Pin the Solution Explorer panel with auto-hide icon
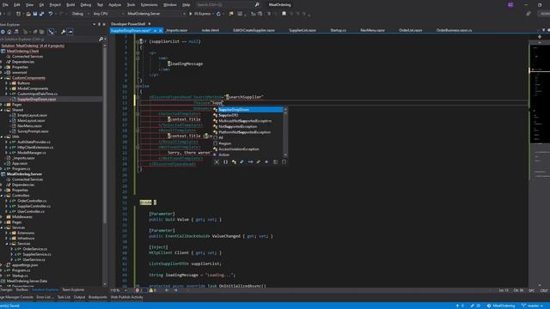The width and height of the screenshot is (550, 309). point(100,24)
